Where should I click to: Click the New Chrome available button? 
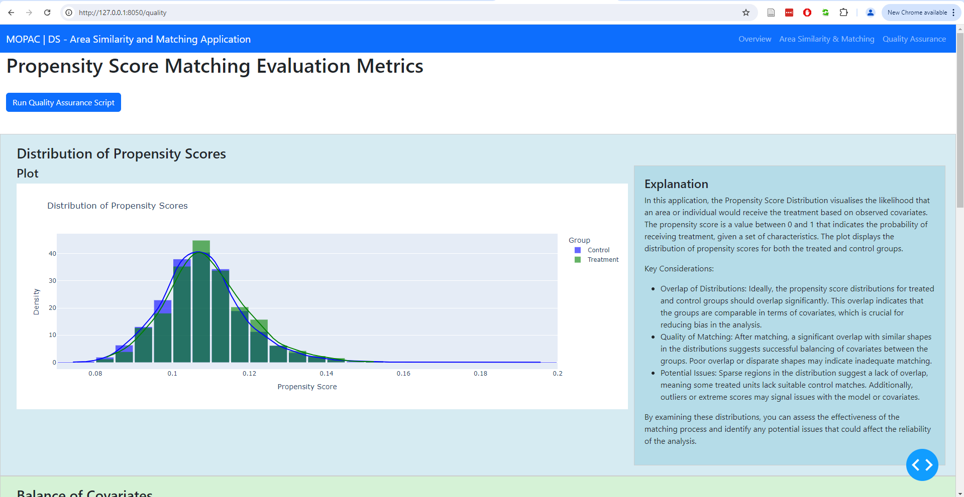(x=917, y=13)
